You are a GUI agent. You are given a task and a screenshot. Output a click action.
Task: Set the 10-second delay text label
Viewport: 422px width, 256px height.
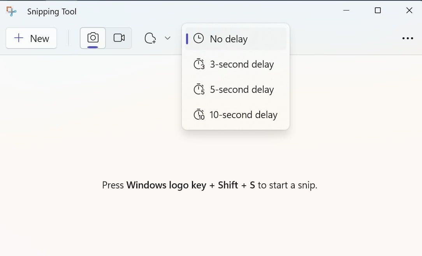pos(243,115)
